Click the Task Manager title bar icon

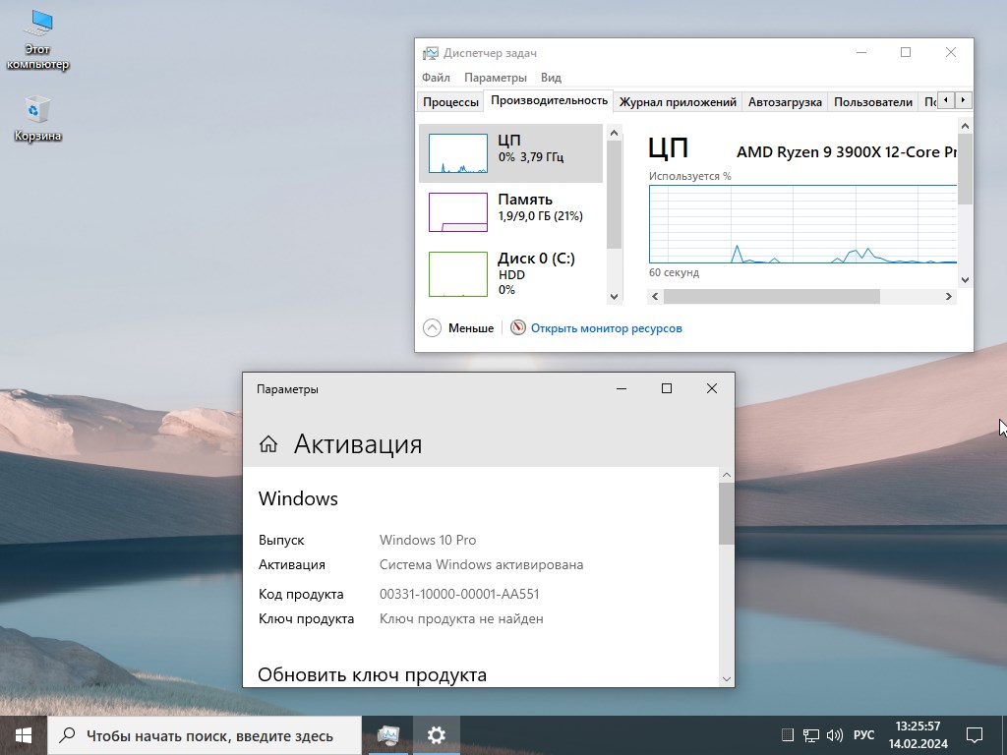click(431, 53)
